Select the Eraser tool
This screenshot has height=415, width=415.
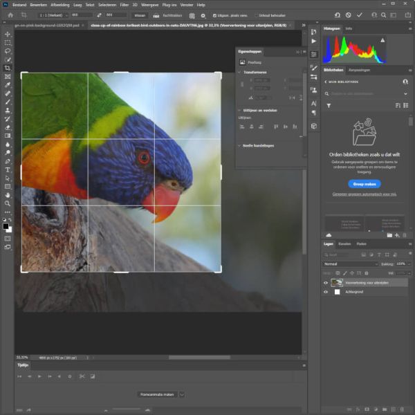pyautogui.click(x=8, y=127)
